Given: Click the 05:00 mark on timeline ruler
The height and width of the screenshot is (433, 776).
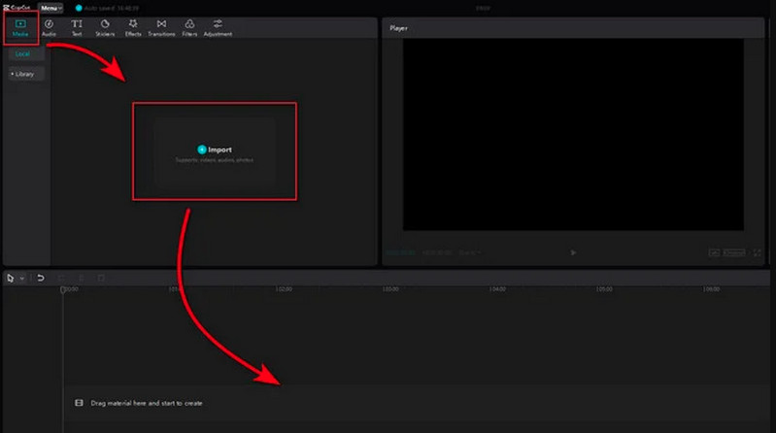Looking at the screenshot, I should pyautogui.click(x=604, y=289).
